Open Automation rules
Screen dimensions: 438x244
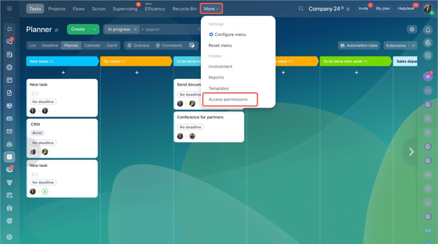[359, 45]
